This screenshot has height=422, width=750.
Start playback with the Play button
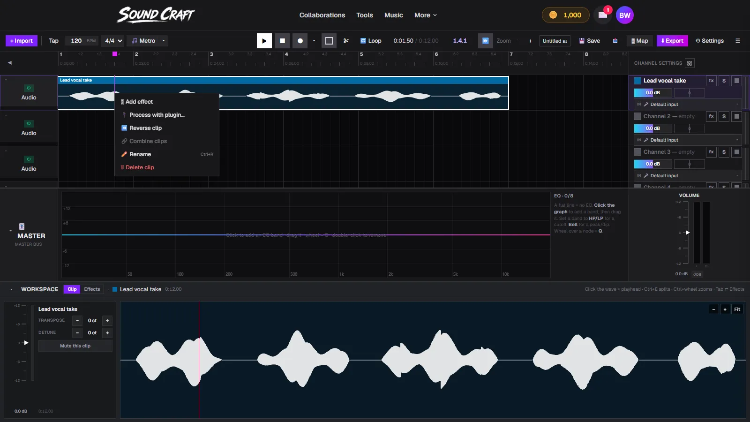tap(264, 41)
